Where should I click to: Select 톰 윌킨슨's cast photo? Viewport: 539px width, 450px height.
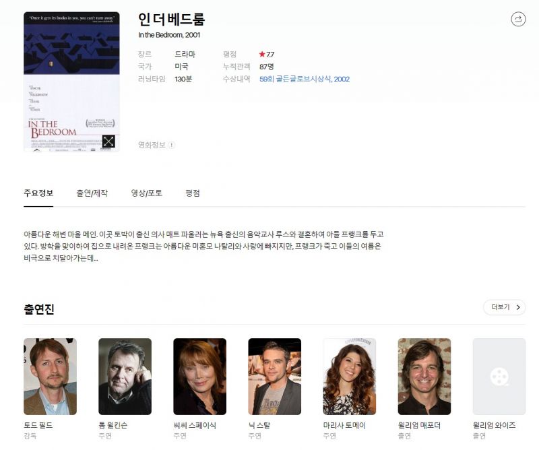point(125,376)
